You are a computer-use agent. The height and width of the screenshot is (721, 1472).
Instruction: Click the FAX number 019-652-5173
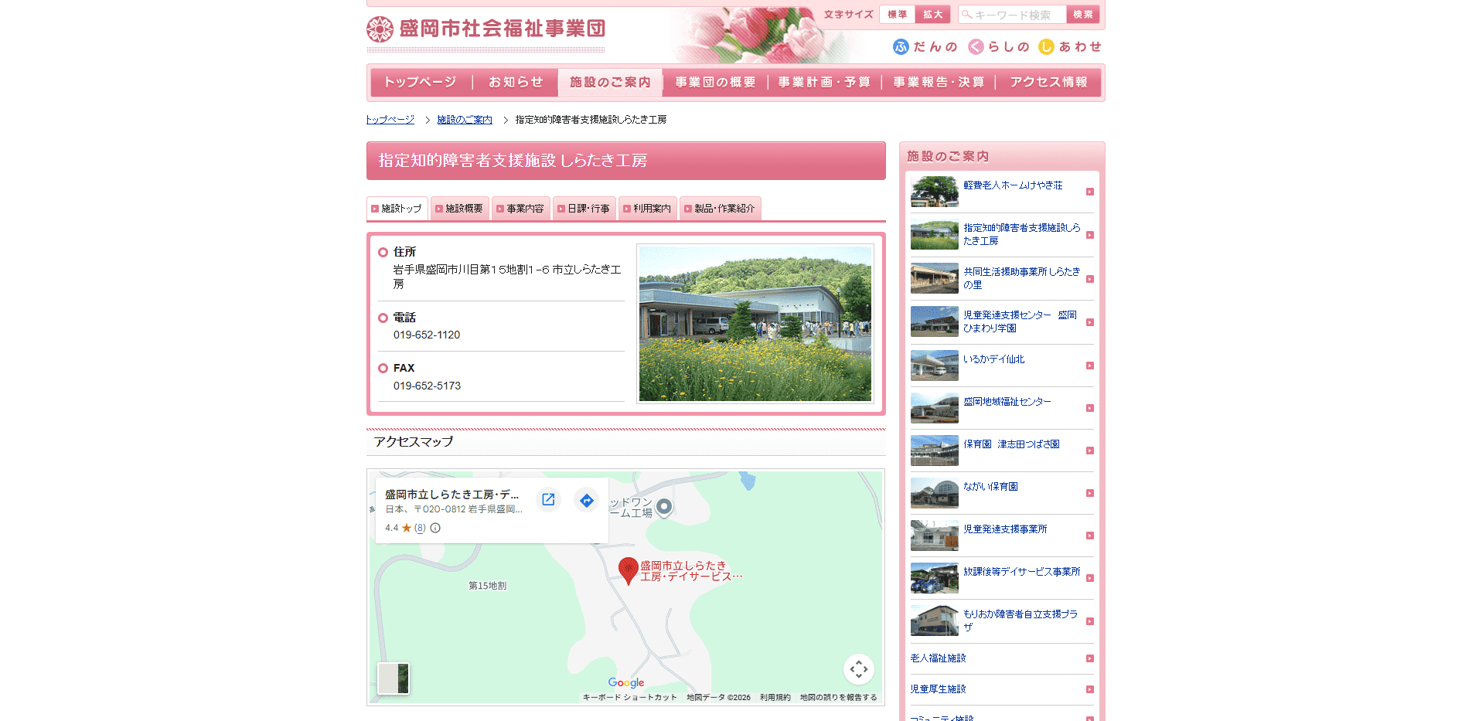427,386
